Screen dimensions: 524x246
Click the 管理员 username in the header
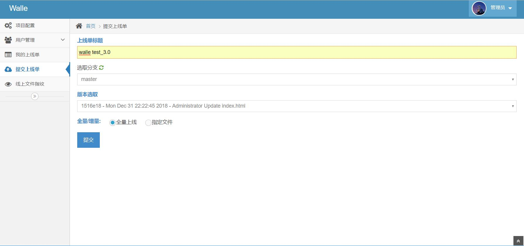pyautogui.click(x=498, y=8)
